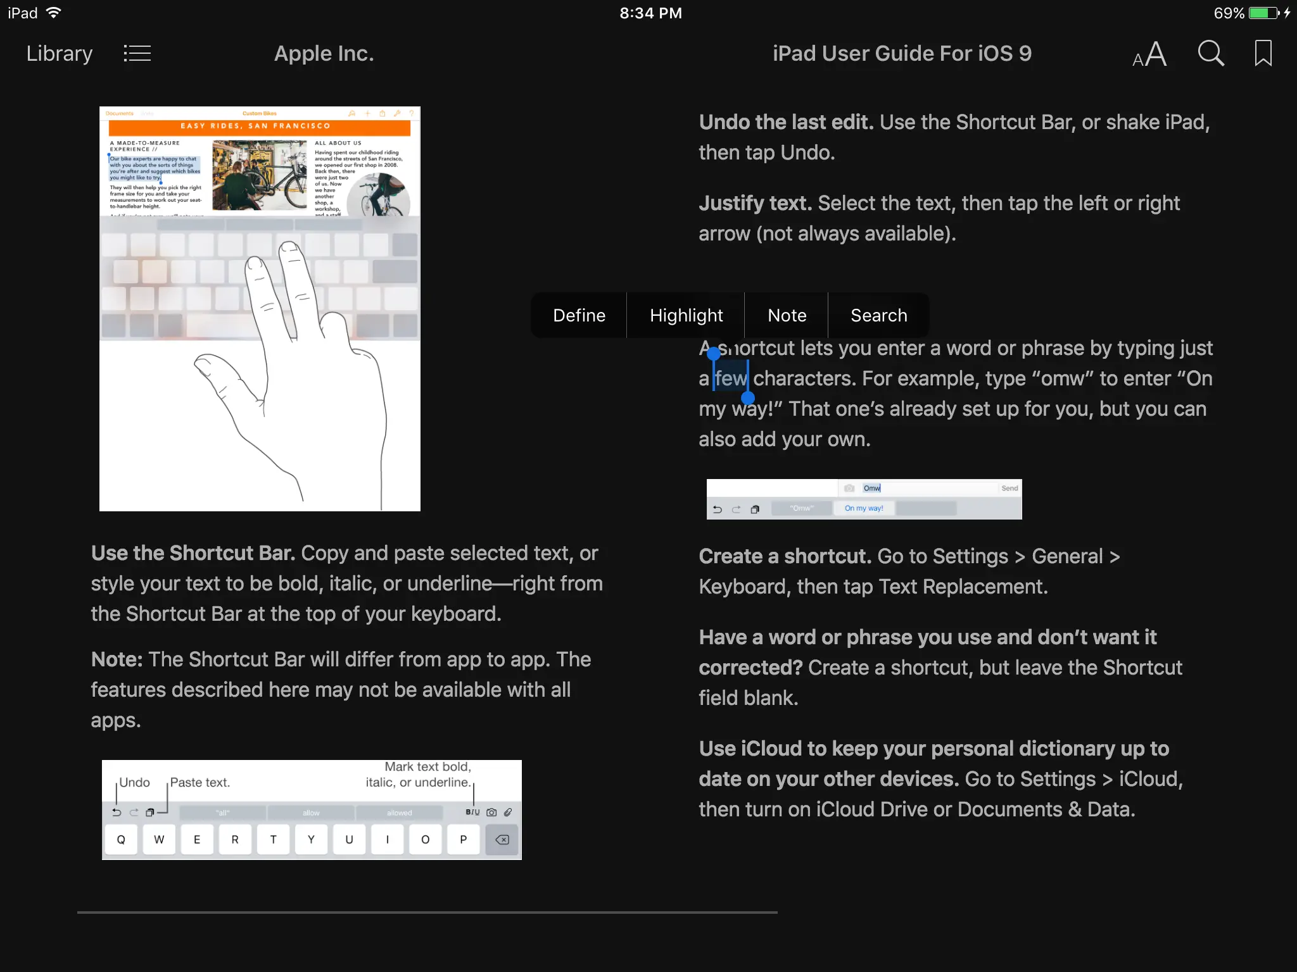Tap the camera icon beside the keyboard suggestions
The height and width of the screenshot is (972, 1297).
click(x=493, y=812)
